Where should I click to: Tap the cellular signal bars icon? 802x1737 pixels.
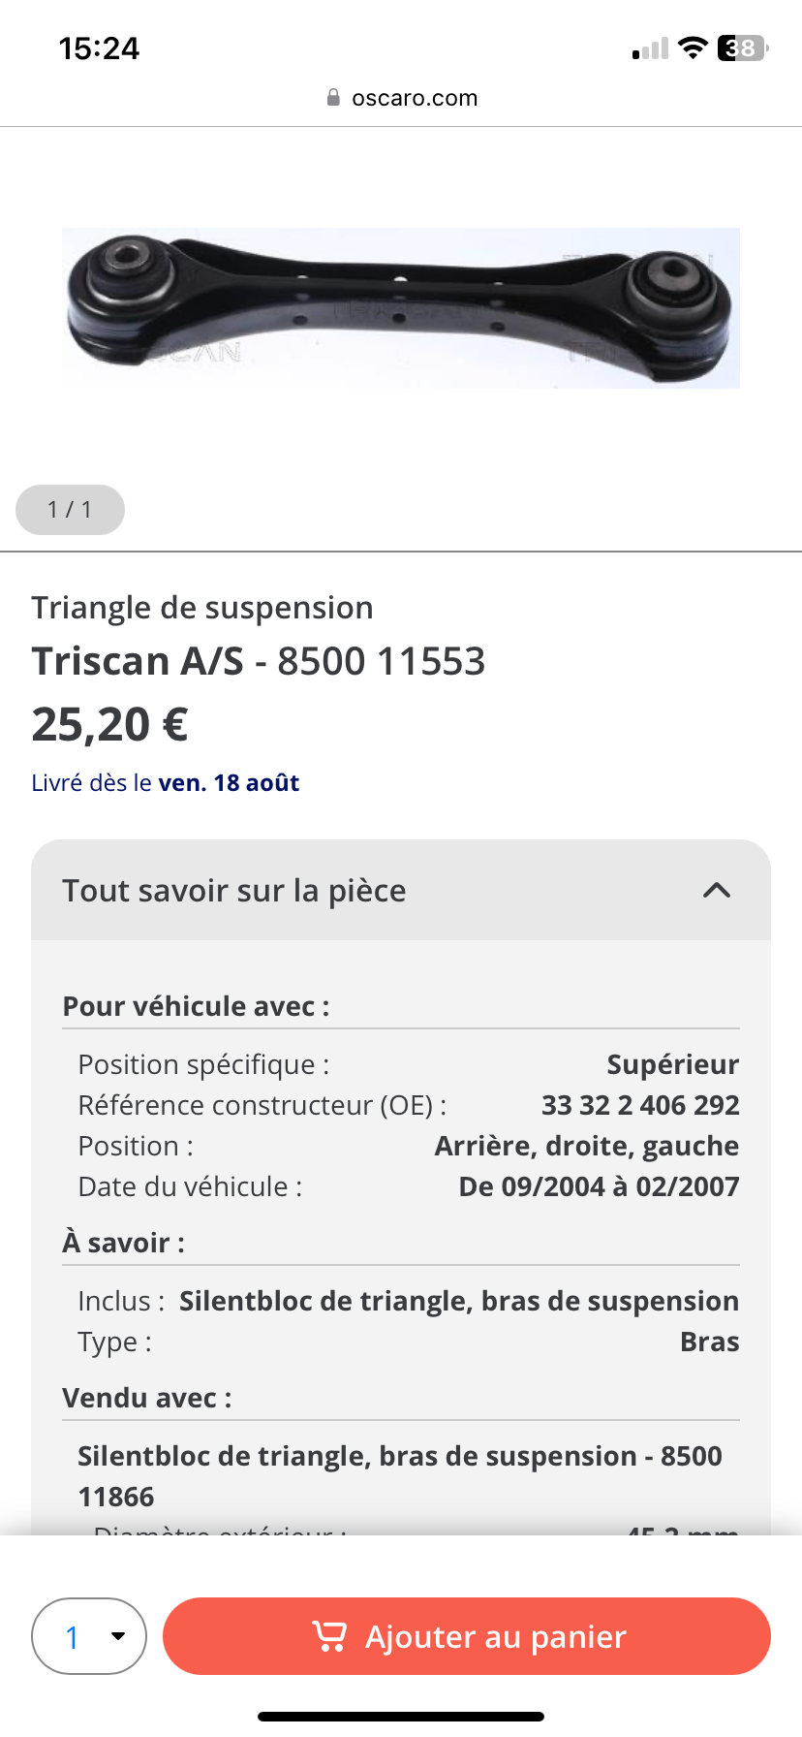point(650,49)
